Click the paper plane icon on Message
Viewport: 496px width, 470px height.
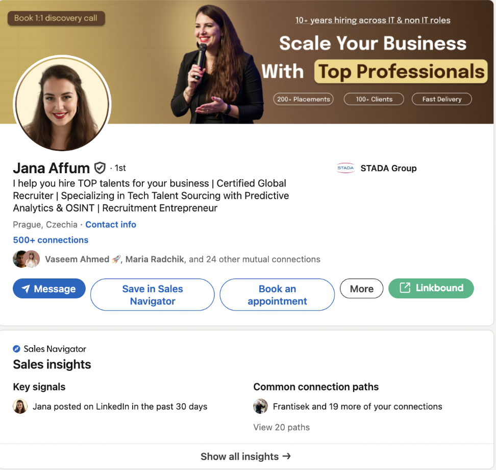pos(26,289)
